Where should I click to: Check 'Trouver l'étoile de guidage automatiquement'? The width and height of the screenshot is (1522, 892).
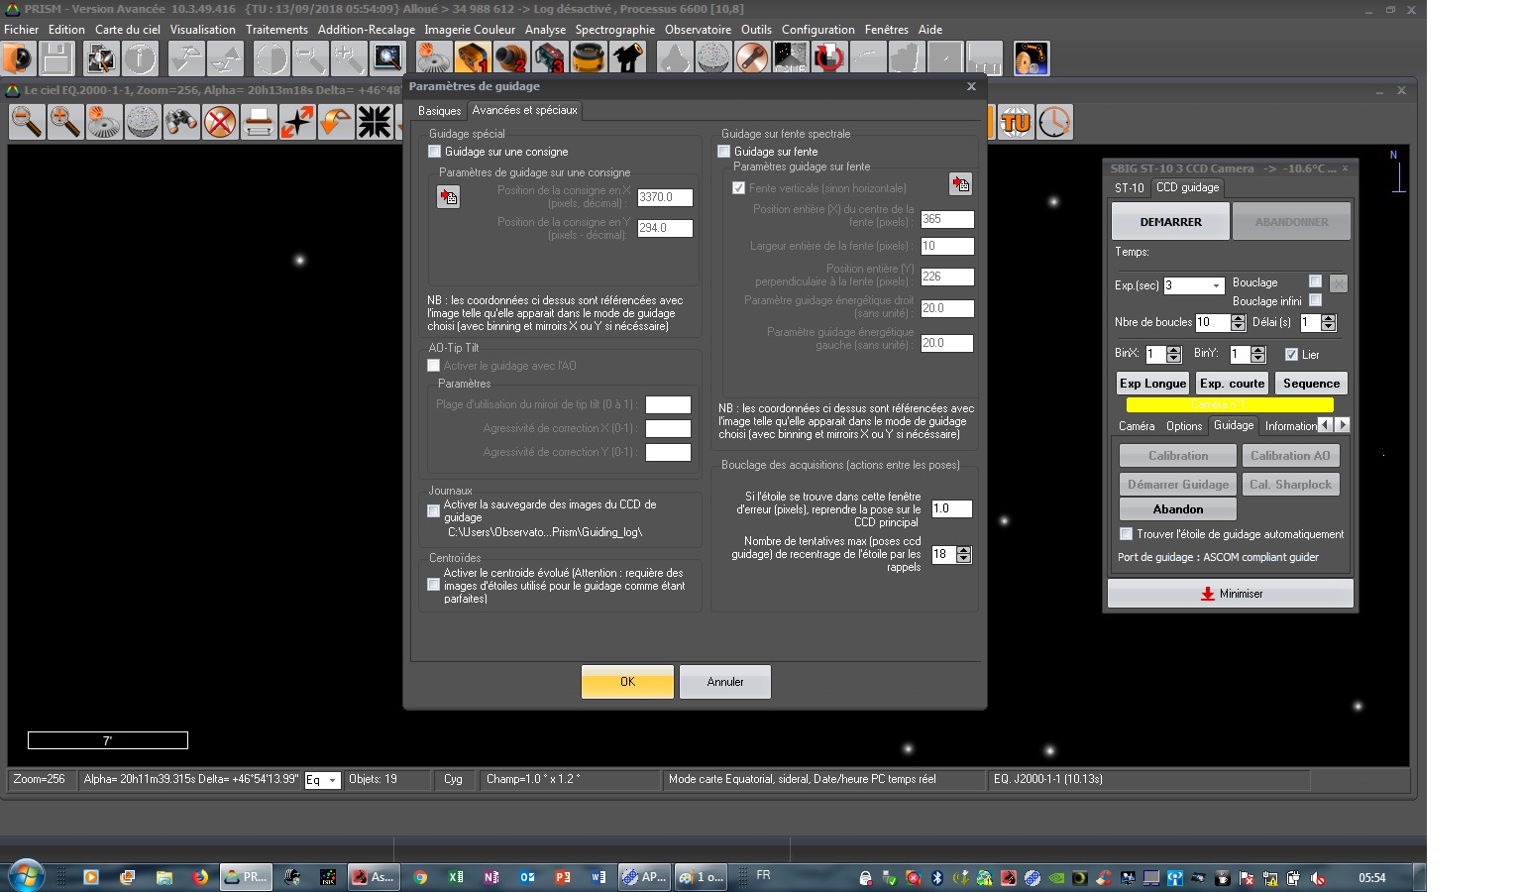(1126, 534)
